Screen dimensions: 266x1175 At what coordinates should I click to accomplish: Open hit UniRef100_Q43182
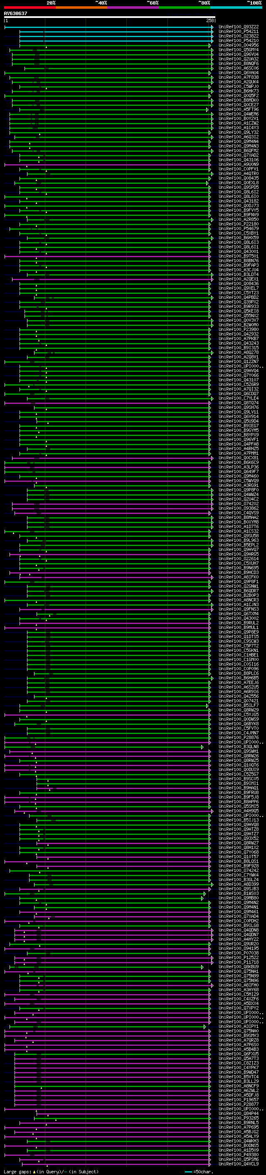click(239, 201)
